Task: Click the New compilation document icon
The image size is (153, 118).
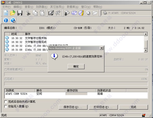Action: point(6,13)
